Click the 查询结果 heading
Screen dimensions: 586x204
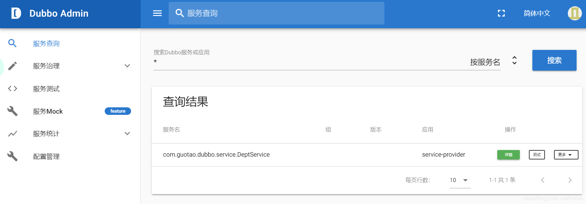(186, 102)
